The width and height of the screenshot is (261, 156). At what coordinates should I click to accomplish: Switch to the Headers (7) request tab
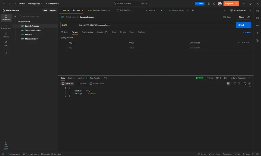(102, 32)
